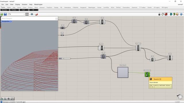The image size is (184, 103).
Task: Switch to the Kangaroo2 tab
Action: pos(83,7)
